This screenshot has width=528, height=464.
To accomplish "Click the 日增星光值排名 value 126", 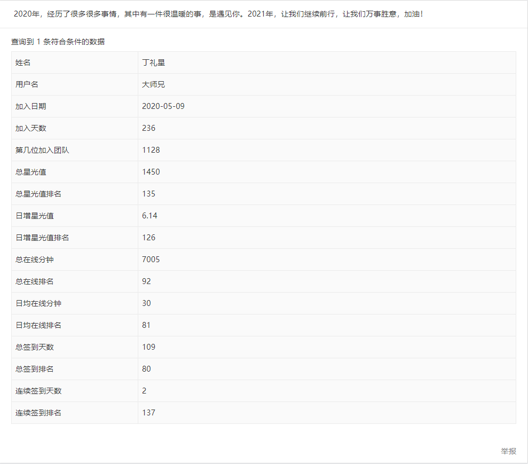I will (148, 238).
